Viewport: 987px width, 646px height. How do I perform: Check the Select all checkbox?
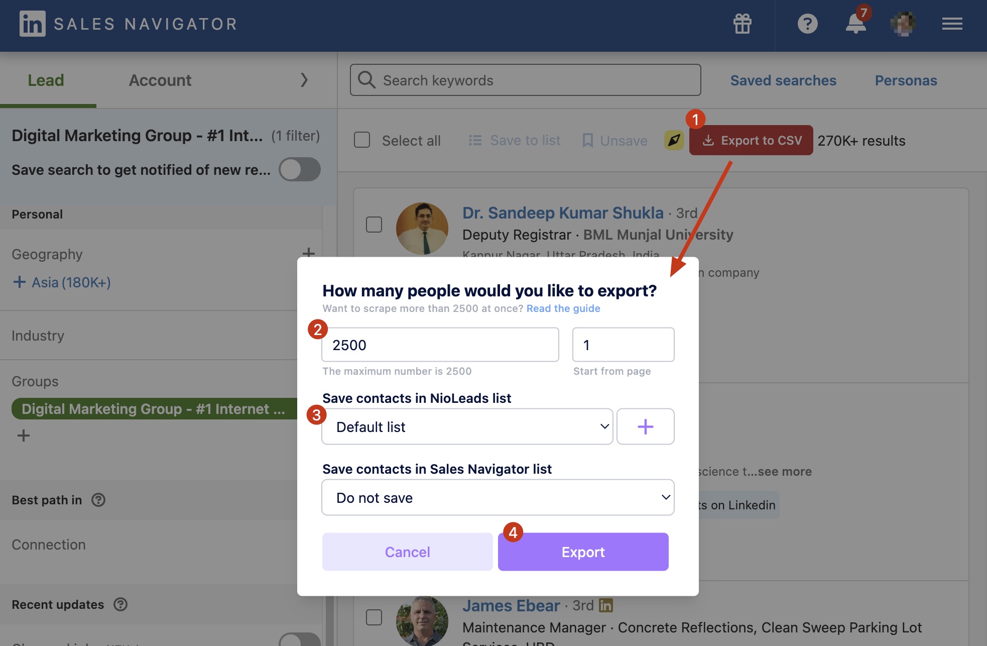pyautogui.click(x=362, y=140)
